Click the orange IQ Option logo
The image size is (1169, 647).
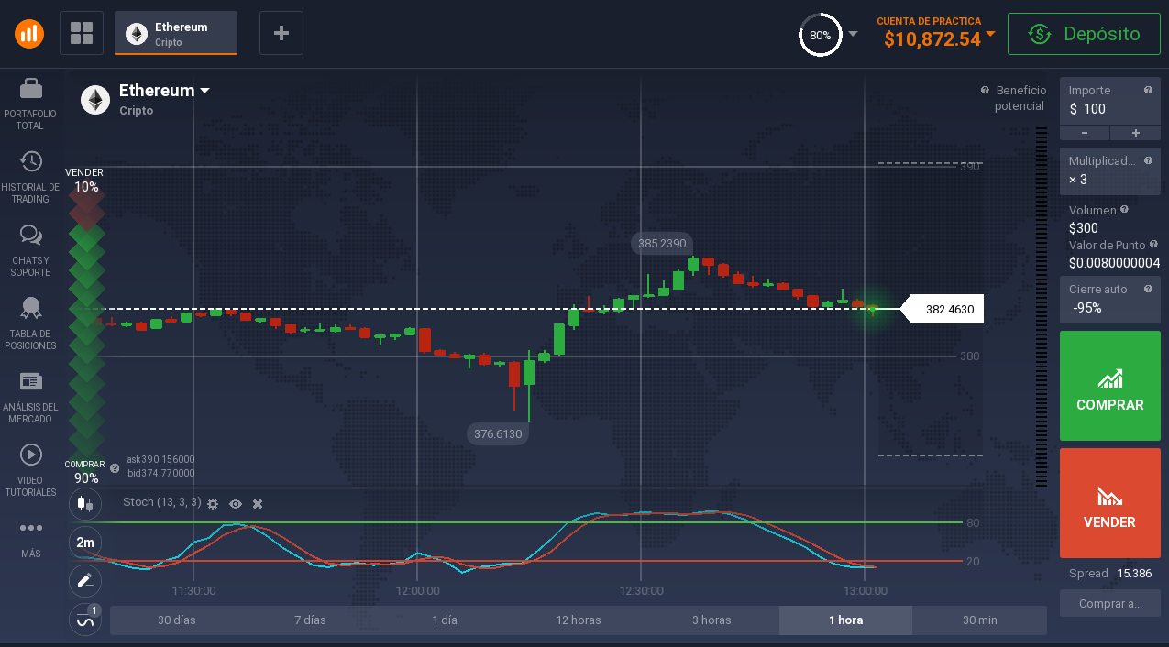[29, 34]
